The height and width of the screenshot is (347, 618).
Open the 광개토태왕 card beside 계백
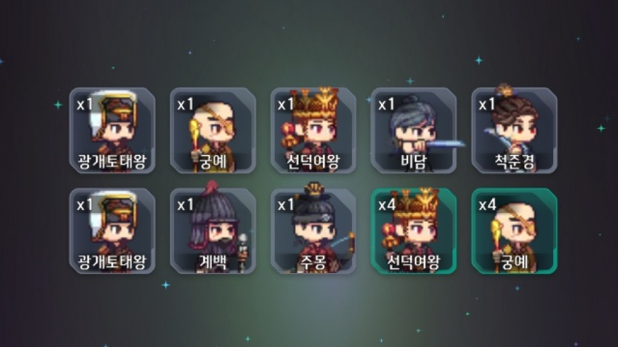(112, 231)
